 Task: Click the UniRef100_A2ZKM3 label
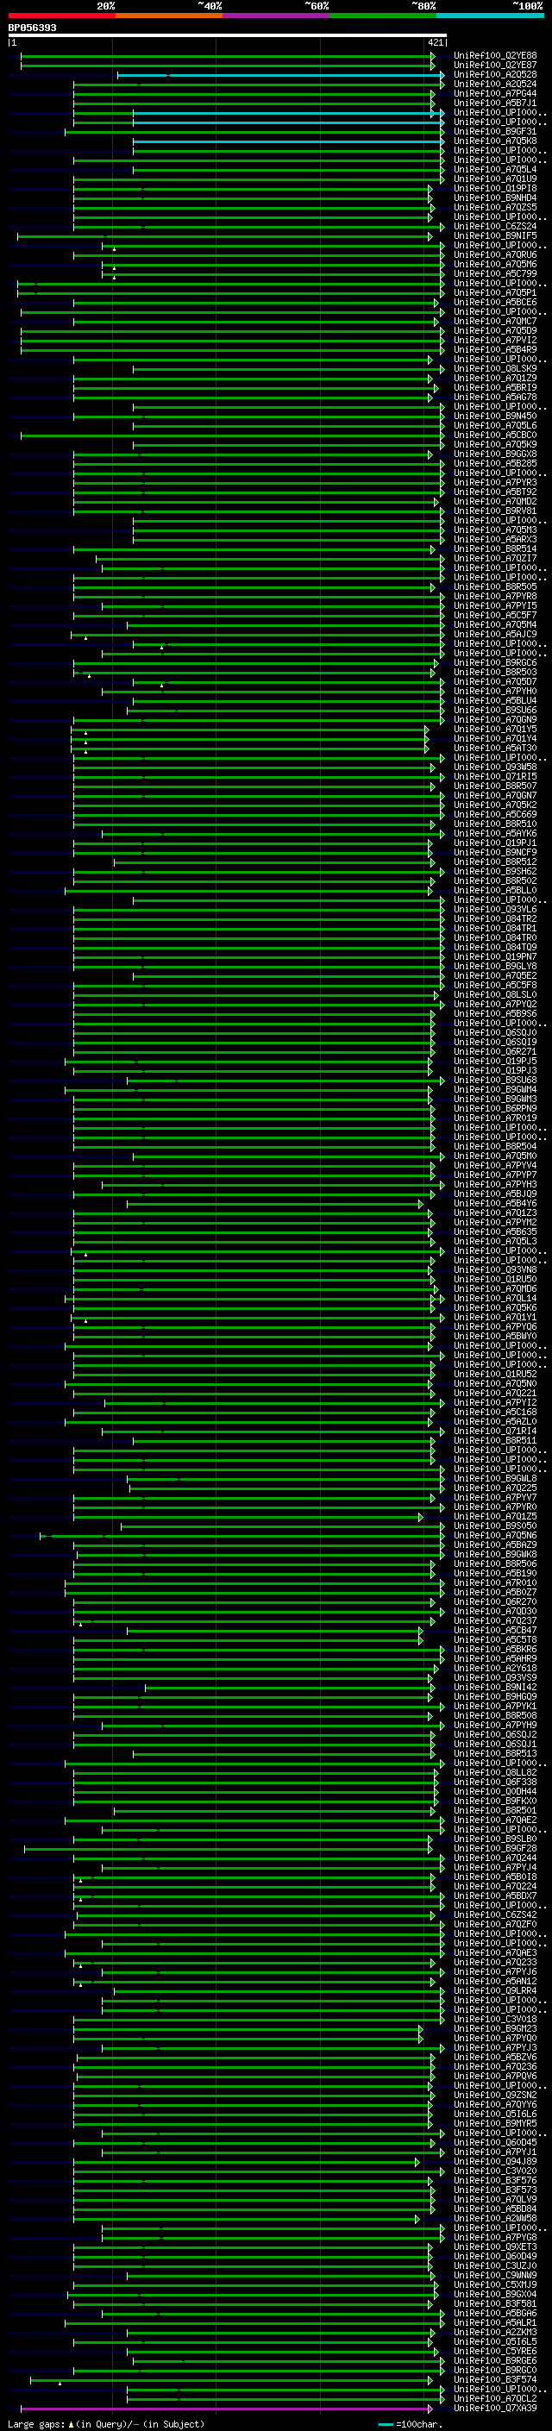(x=495, y=2332)
